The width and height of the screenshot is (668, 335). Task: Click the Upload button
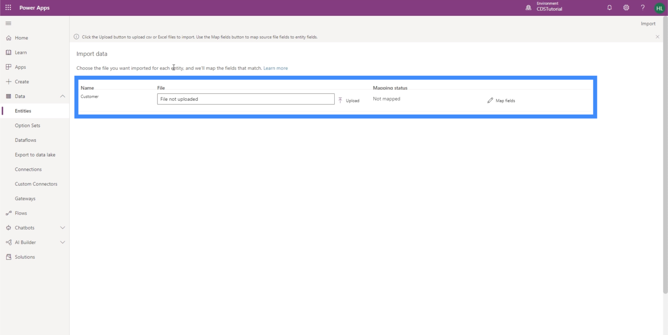(x=349, y=101)
